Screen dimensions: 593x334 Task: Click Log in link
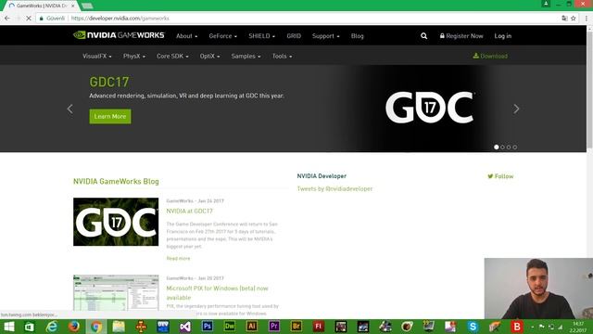click(x=502, y=36)
